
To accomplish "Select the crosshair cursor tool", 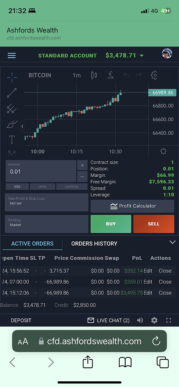I will 12,77.
